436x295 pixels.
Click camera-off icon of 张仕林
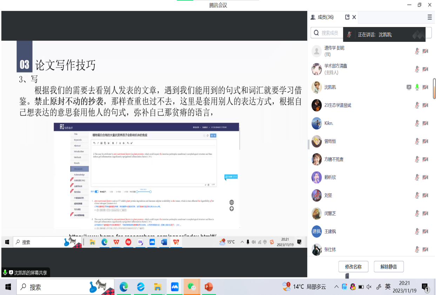pos(425,249)
